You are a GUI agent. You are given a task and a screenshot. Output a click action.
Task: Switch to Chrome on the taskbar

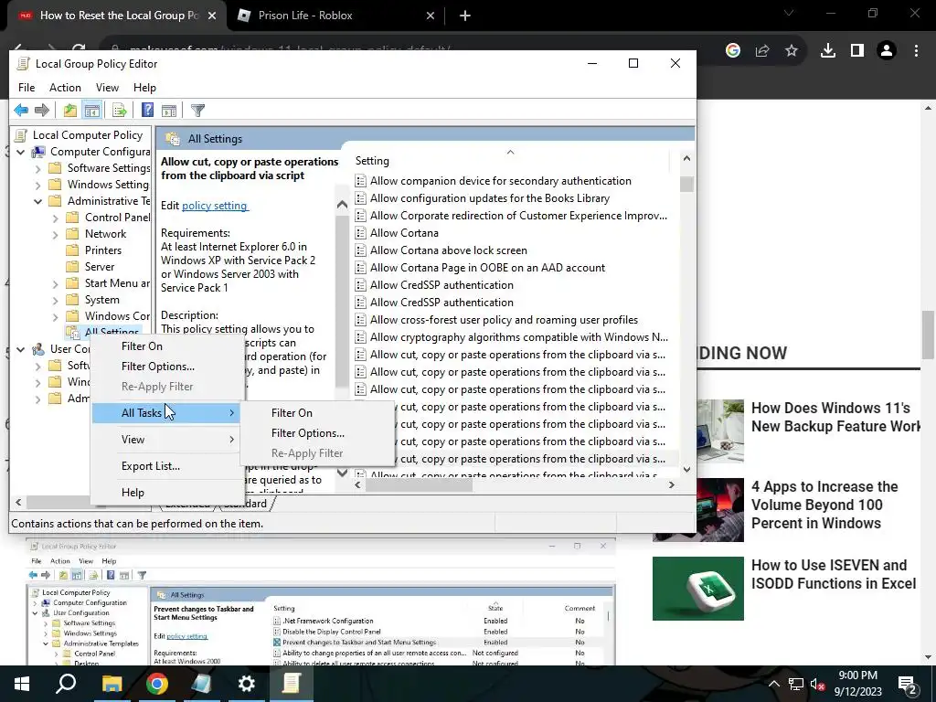pyautogui.click(x=157, y=684)
